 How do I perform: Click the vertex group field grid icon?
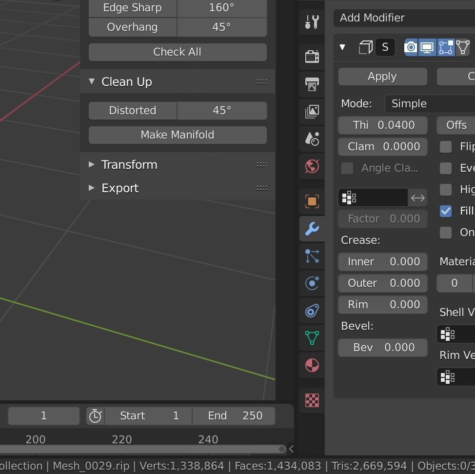point(349,198)
